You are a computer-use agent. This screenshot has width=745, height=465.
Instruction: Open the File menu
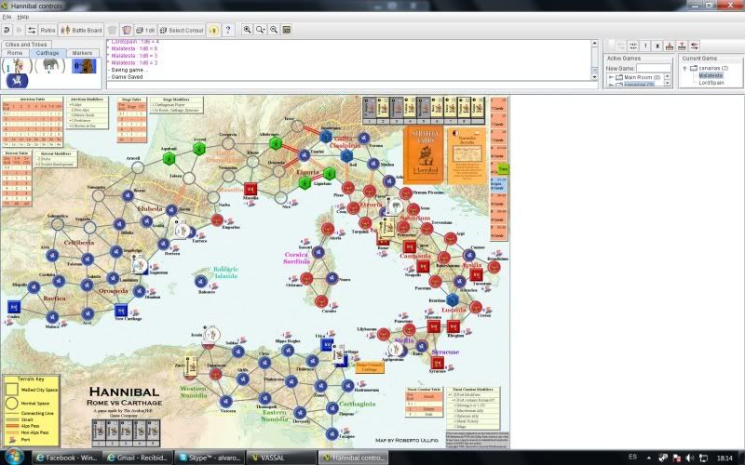pos(7,17)
